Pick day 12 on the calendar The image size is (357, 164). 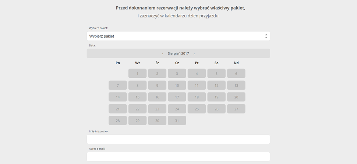pos(216,85)
